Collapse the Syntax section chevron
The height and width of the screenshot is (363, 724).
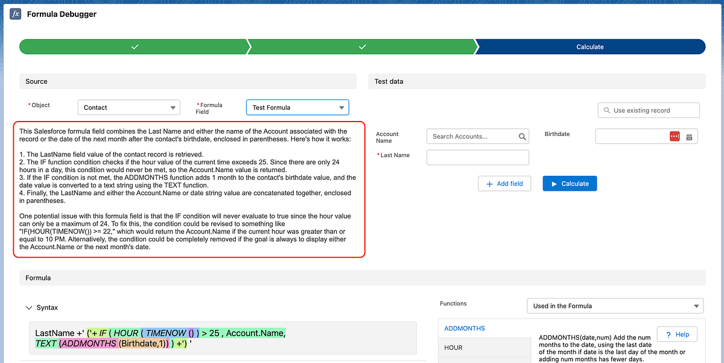(x=29, y=307)
